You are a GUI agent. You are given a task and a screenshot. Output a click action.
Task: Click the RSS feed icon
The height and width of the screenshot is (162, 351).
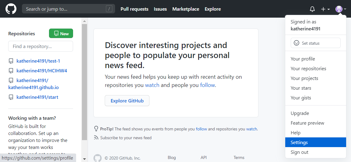[96, 138]
